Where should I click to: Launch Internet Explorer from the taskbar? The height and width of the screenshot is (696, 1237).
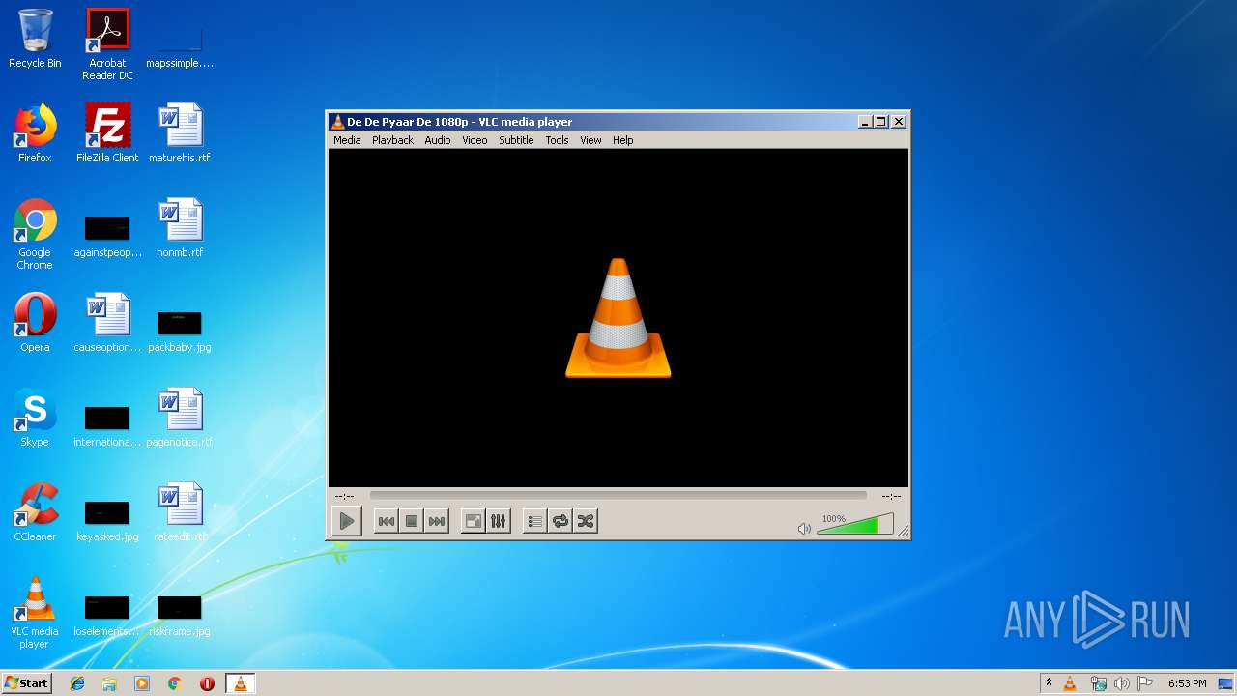(x=77, y=683)
